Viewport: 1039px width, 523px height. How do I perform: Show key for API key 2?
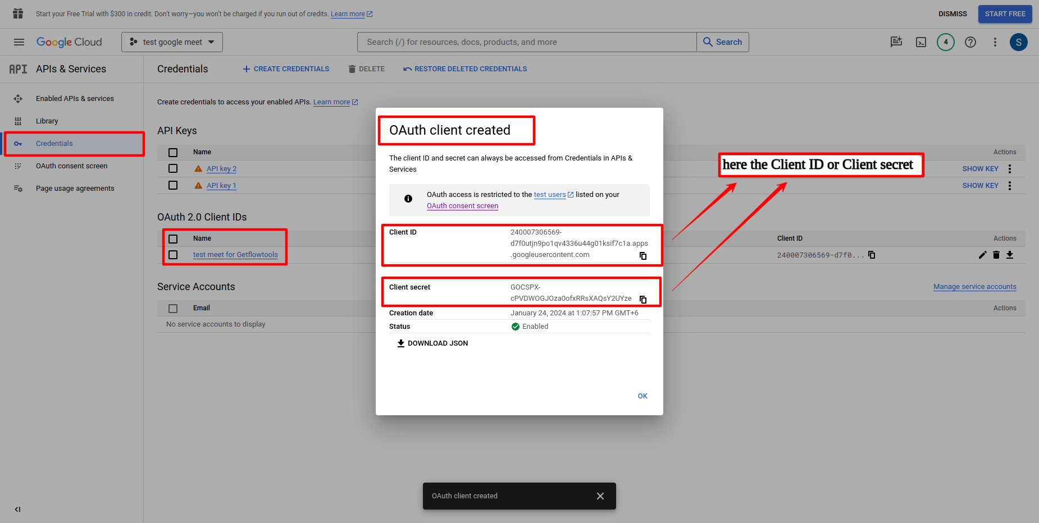pyautogui.click(x=980, y=169)
